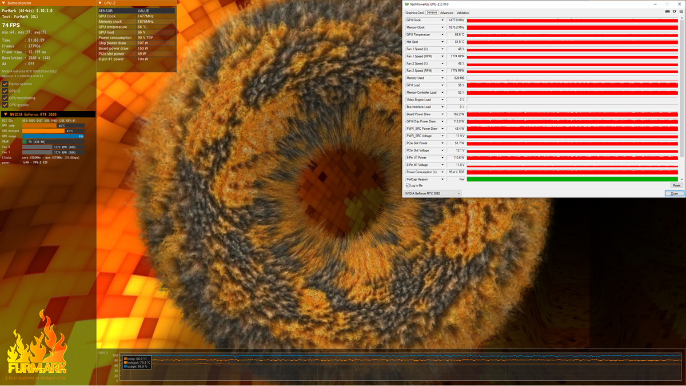Click the 'usage: 99.0 %' graph legend
Image resolution: width=686 pixels, height=386 pixels.
137,367
